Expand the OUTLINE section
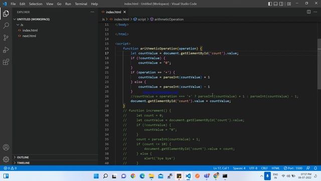 click(23, 157)
